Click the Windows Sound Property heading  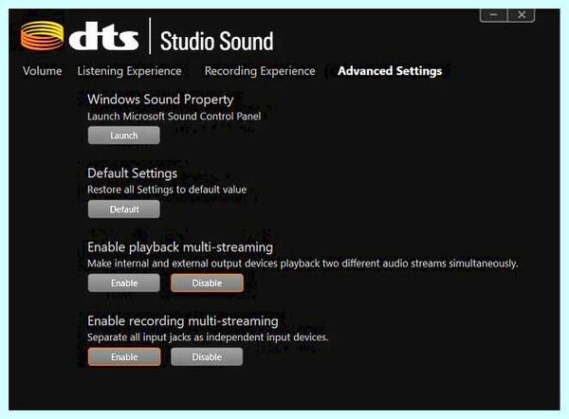coord(160,100)
